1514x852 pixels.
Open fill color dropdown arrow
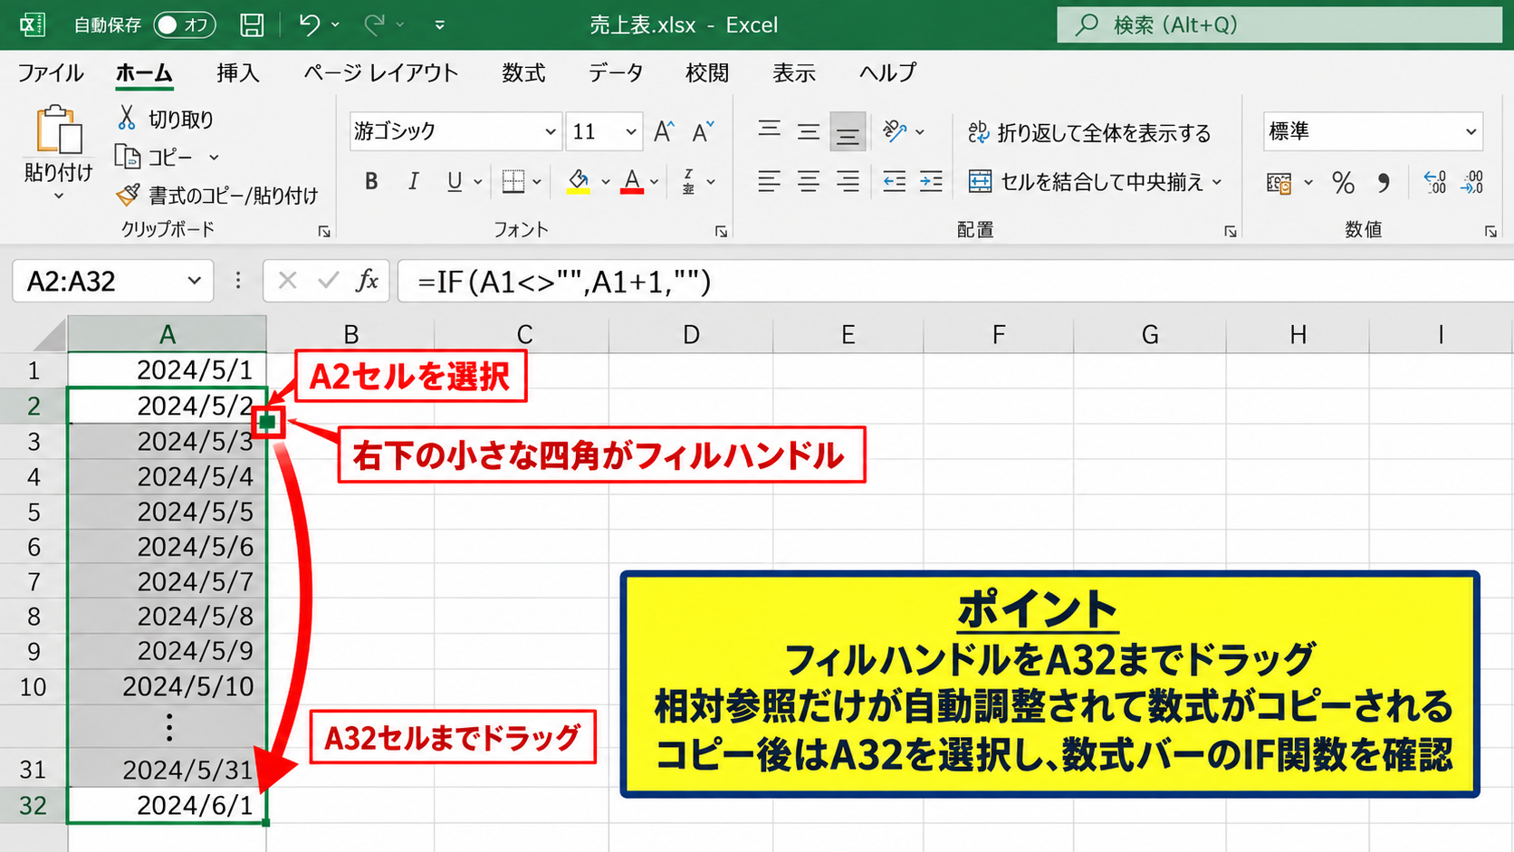click(x=605, y=182)
